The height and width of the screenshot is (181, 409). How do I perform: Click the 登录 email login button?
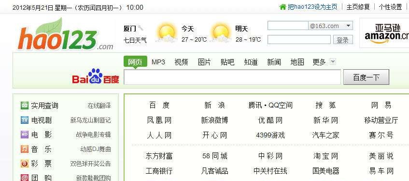pos(343,40)
